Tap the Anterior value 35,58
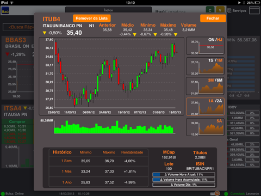The image size is (261, 196). coord(107,30)
